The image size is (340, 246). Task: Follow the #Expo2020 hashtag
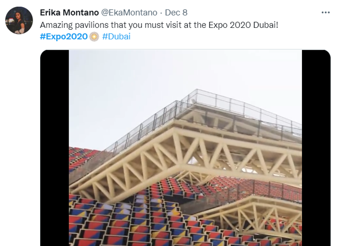tap(64, 36)
